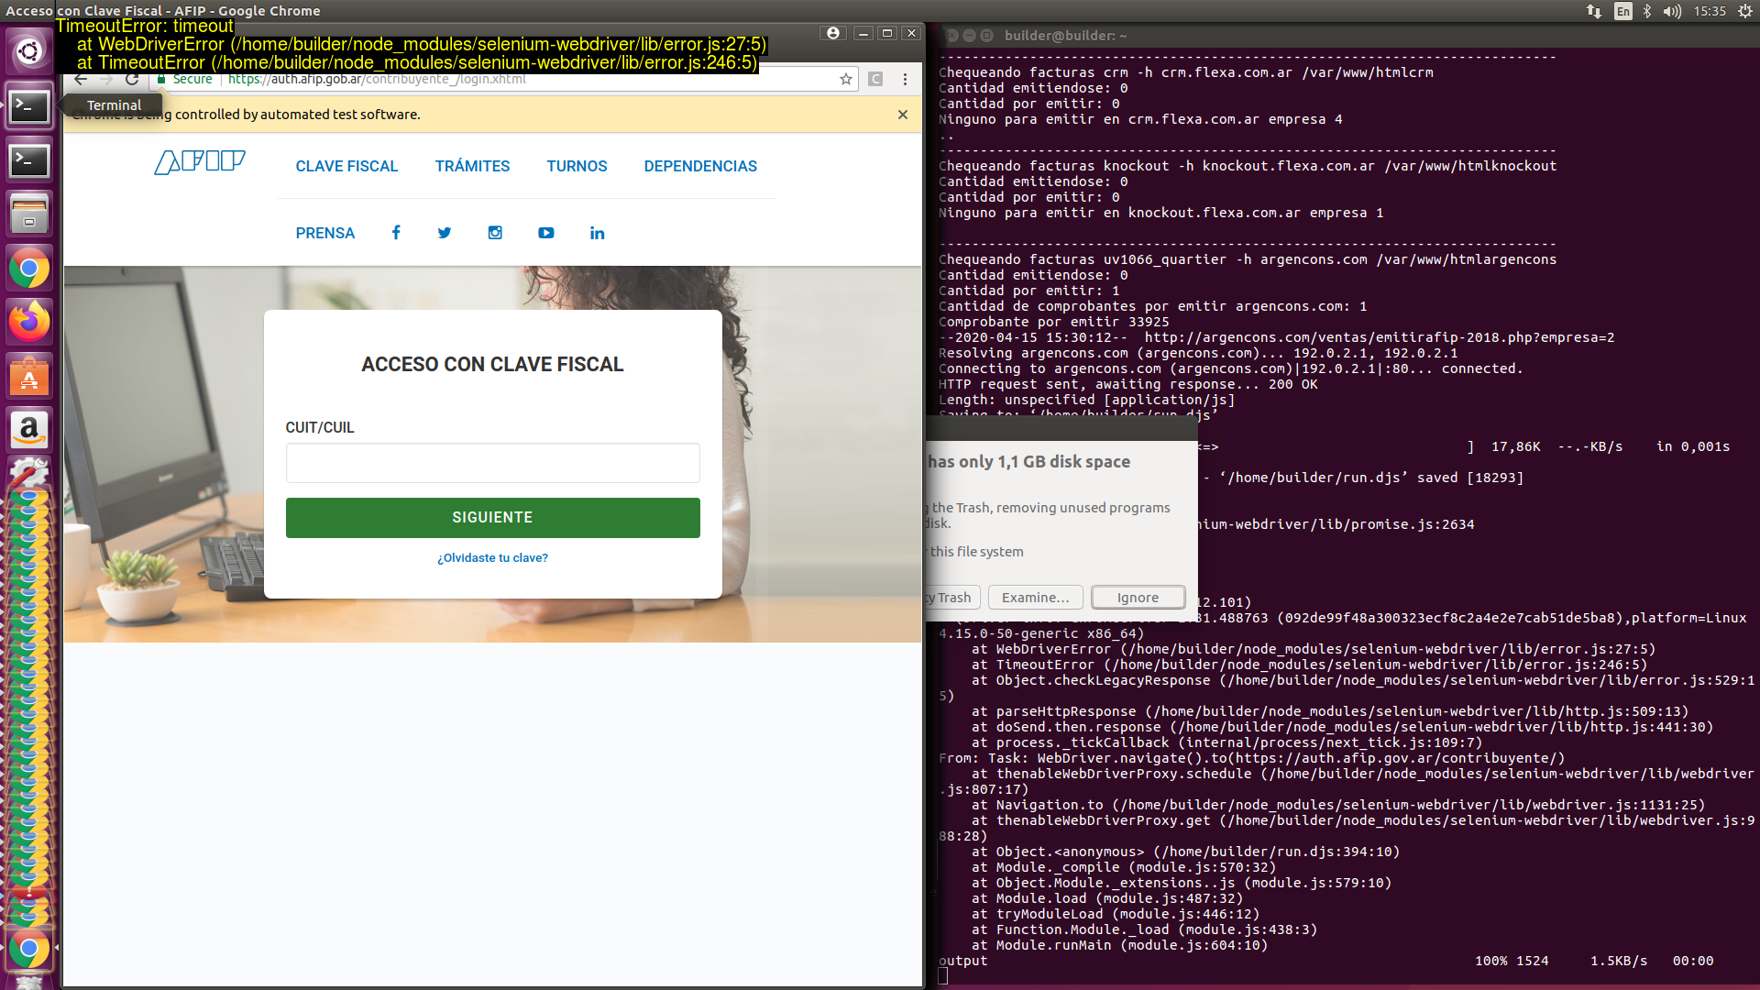This screenshot has height=990, width=1760.
Task: Click the Secure padlock site info
Action: click(184, 80)
